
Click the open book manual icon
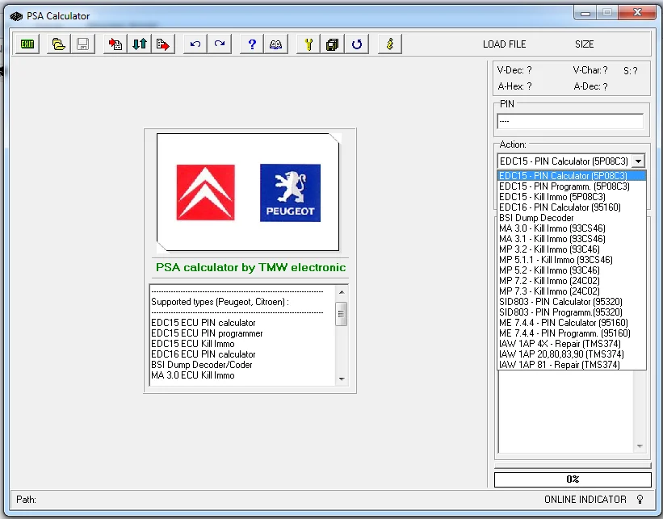point(275,44)
